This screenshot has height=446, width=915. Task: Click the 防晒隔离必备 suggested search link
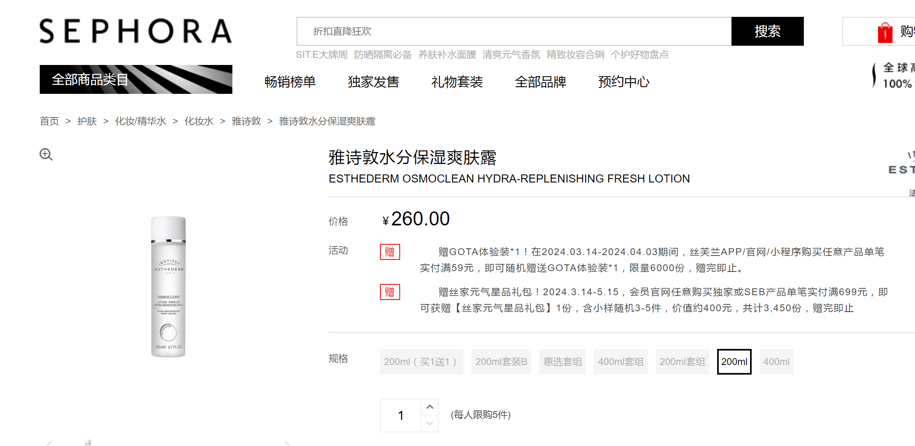tap(382, 55)
